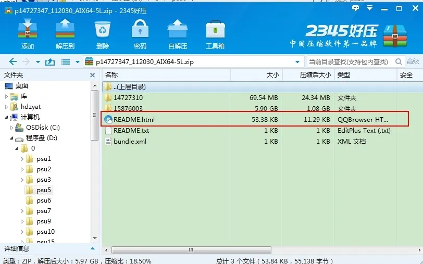Click the type cell EditPlus Text (.txt)
Image resolution: width=423 pixels, height=264 pixels.
(x=364, y=131)
